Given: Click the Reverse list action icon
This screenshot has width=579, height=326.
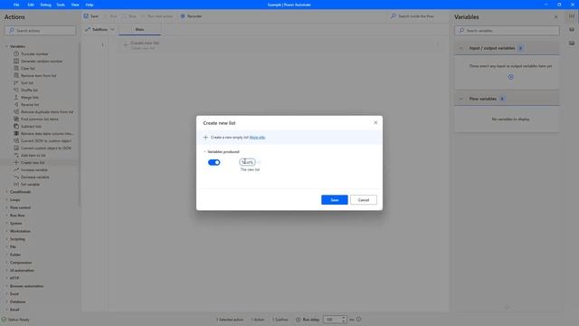Looking at the screenshot, I should coord(16,105).
